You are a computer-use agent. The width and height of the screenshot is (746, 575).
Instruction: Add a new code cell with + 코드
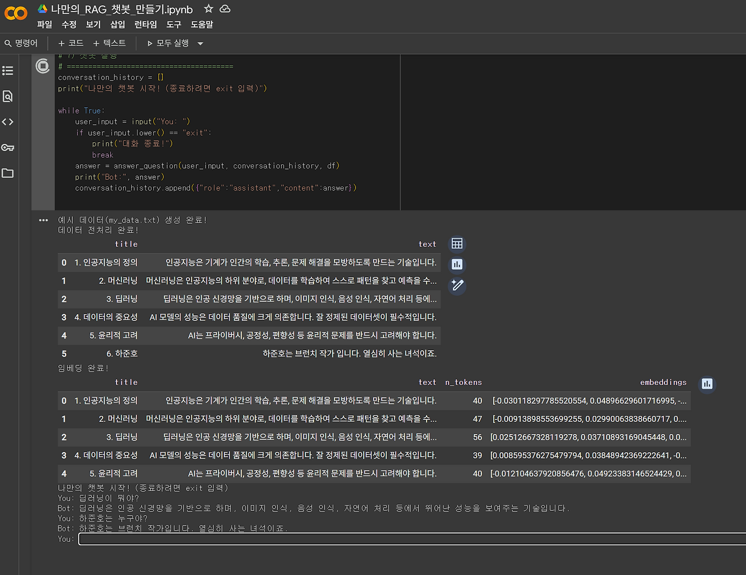[x=69, y=43]
